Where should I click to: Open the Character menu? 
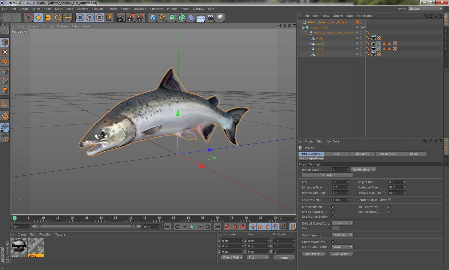click(x=157, y=9)
